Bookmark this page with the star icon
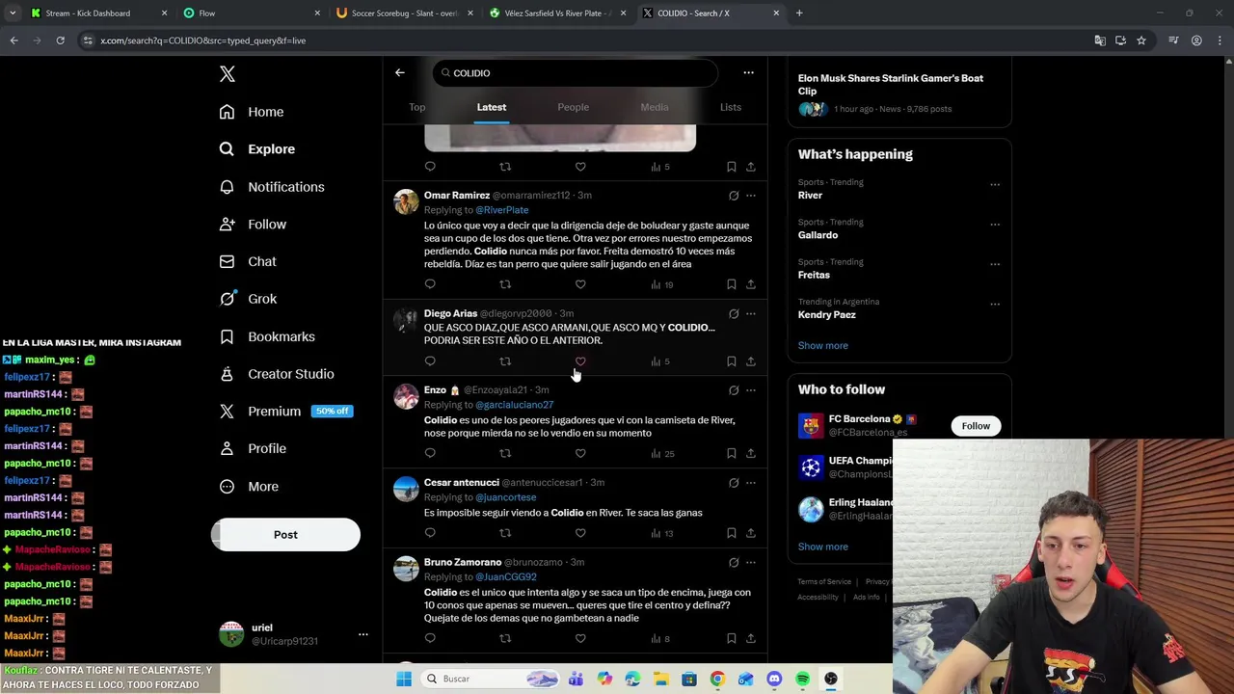 pyautogui.click(x=1141, y=40)
